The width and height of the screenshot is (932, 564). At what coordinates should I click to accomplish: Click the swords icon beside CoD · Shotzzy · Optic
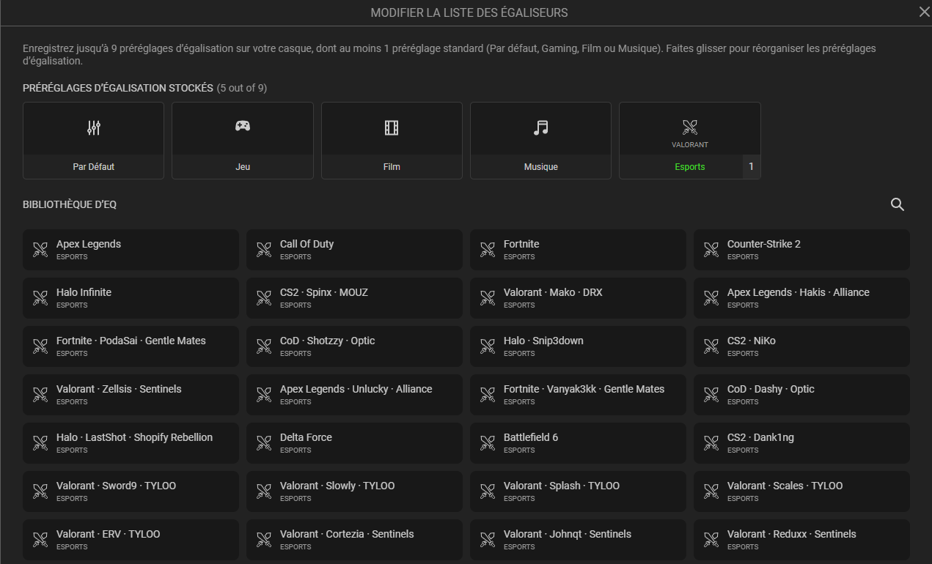click(x=264, y=346)
